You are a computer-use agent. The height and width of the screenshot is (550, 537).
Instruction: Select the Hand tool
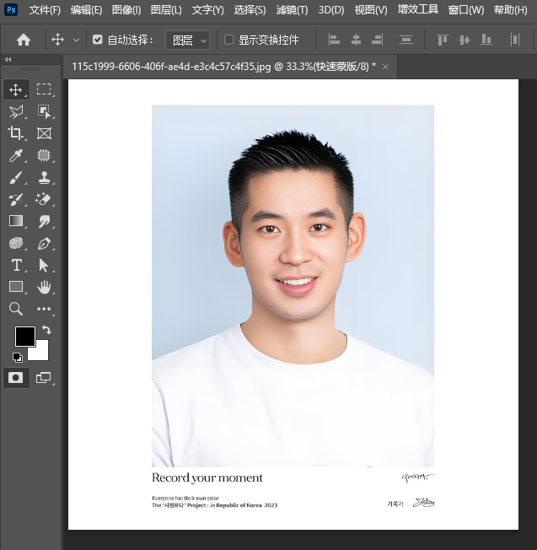point(44,288)
